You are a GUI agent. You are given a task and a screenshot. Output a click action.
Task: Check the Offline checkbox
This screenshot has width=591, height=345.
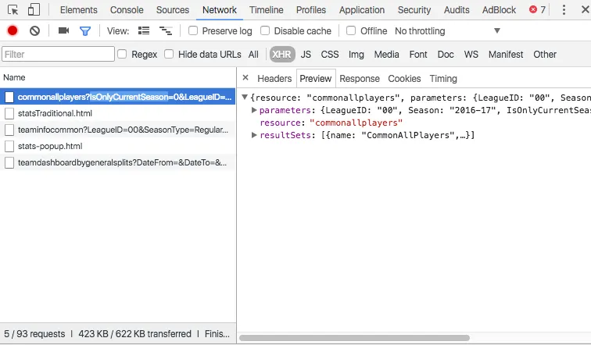click(x=351, y=30)
